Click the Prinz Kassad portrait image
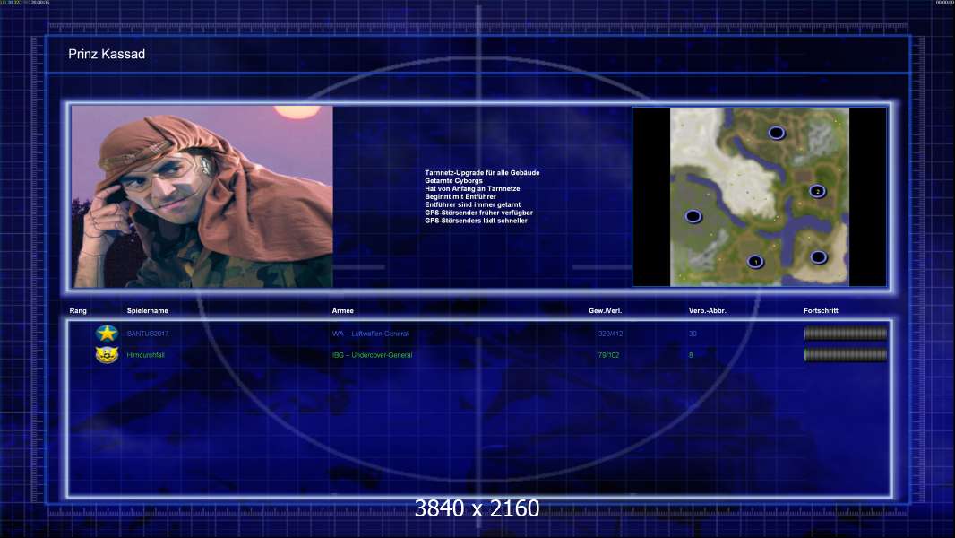 [x=202, y=196]
